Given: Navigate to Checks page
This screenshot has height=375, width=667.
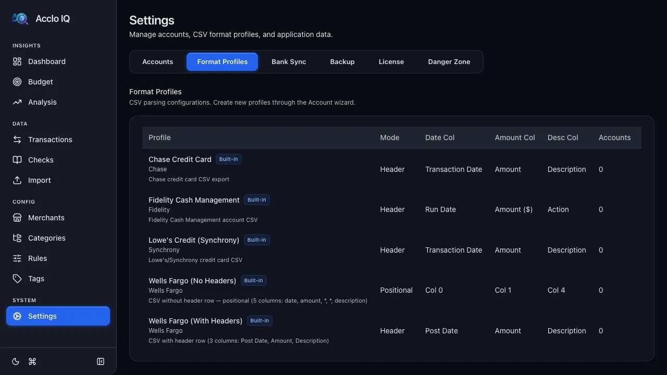Looking at the screenshot, I should point(58,160).
